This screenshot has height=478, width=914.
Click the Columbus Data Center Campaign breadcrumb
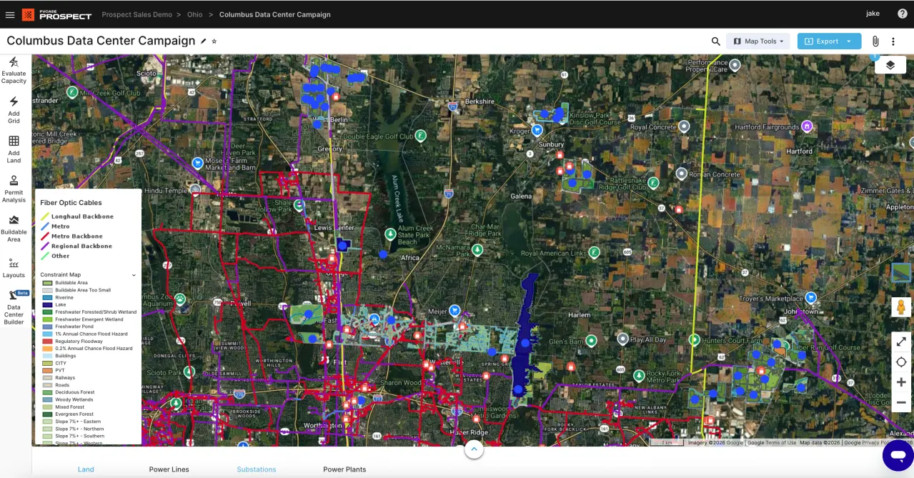[275, 14]
